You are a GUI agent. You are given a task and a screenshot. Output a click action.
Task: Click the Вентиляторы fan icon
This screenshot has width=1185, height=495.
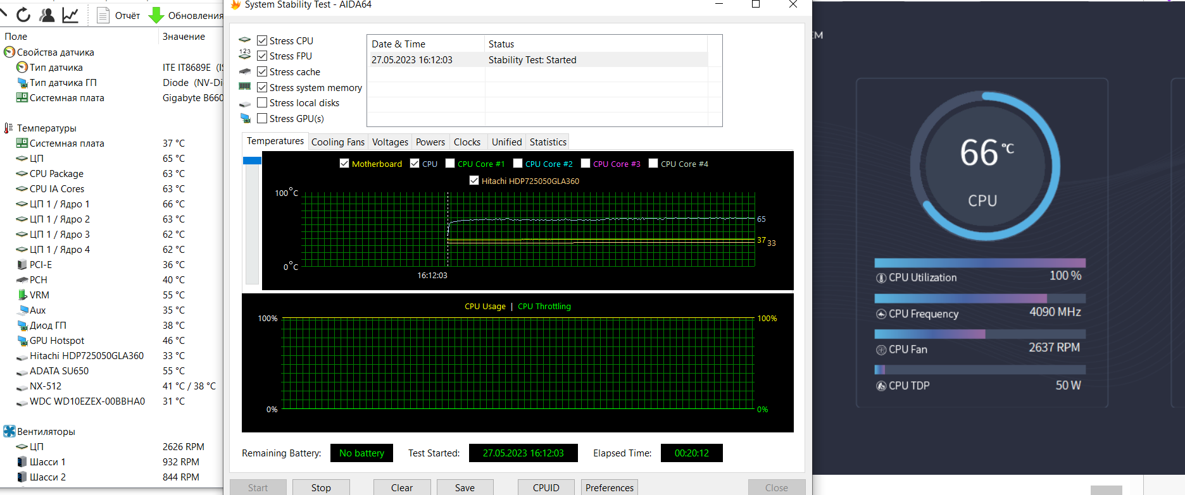point(9,431)
